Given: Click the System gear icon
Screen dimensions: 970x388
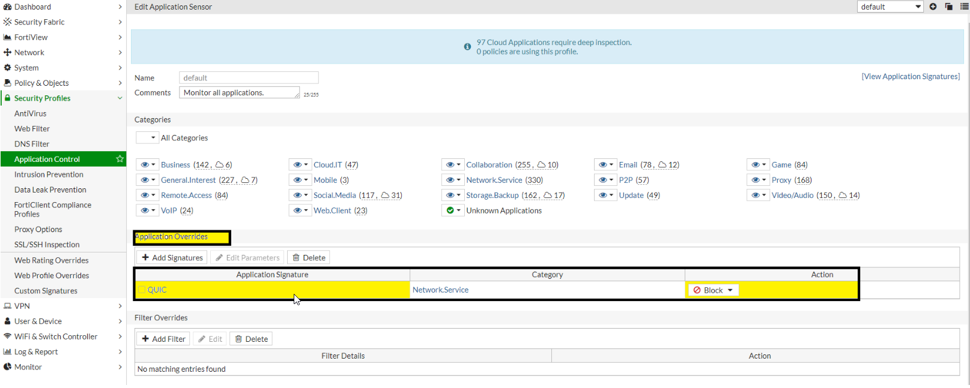Looking at the screenshot, I should tap(7, 68).
